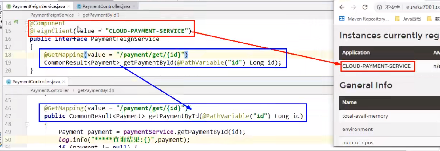Close the PaymentController.java tab in lower pane
Image resolution: width=440 pixels, height=151 pixels.
[64, 82]
